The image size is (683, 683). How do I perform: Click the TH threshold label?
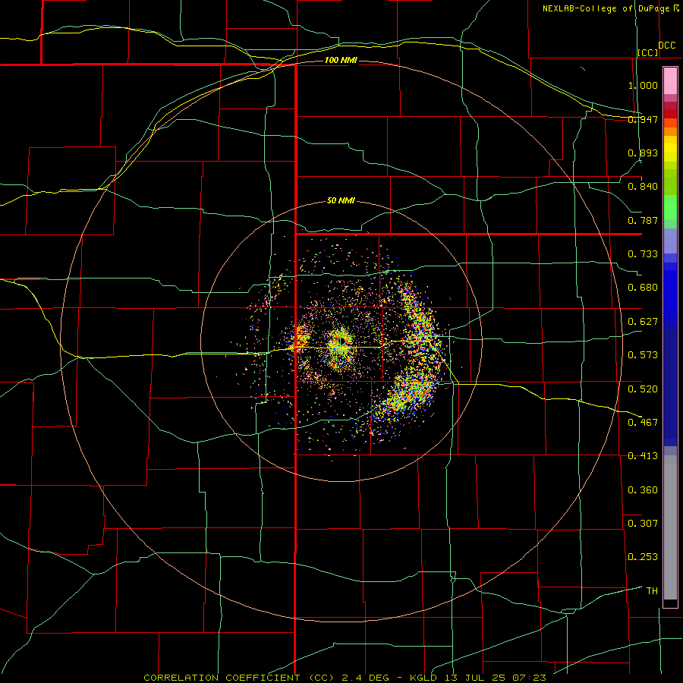[x=652, y=591]
